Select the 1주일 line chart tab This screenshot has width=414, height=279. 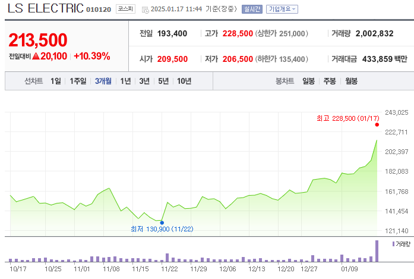[x=78, y=81]
